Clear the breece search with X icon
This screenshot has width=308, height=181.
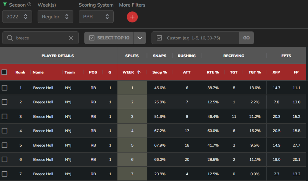[x=71, y=38]
